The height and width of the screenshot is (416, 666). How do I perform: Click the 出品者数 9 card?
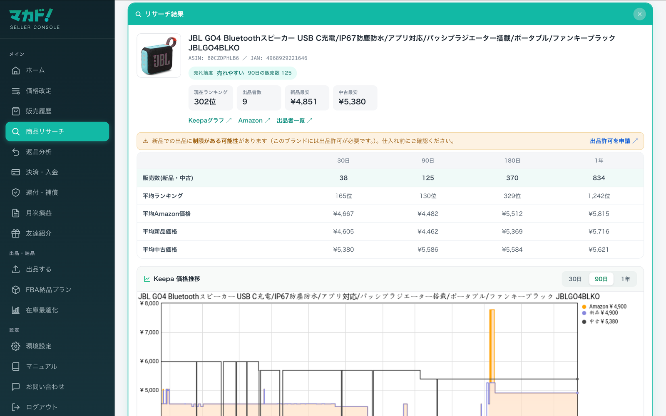pos(259,98)
